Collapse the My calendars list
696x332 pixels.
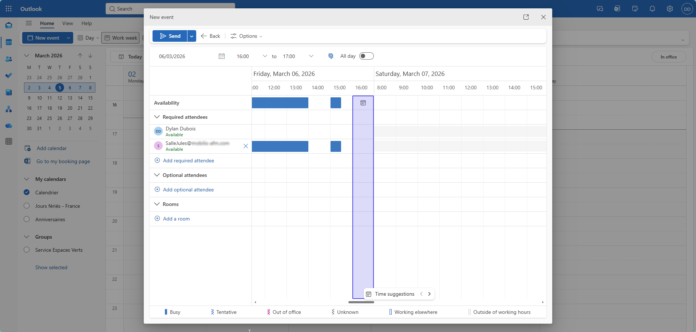coord(27,179)
